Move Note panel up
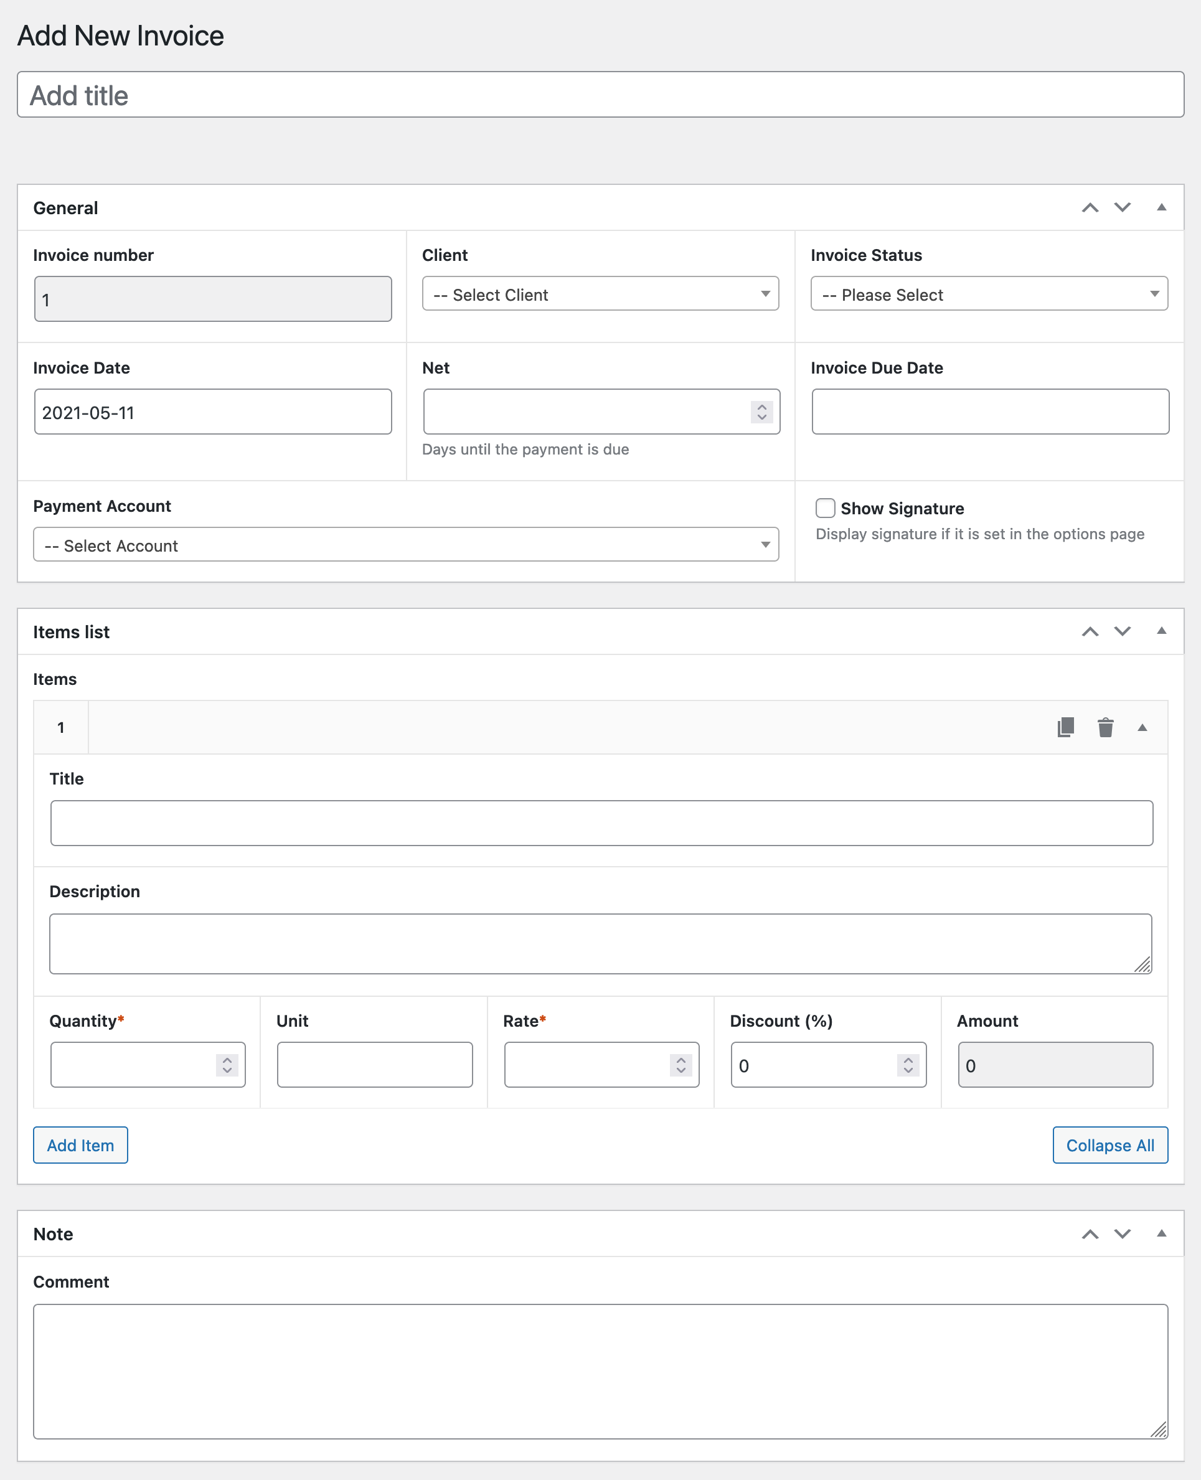The image size is (1201, 1480). coord(1090,1233)
